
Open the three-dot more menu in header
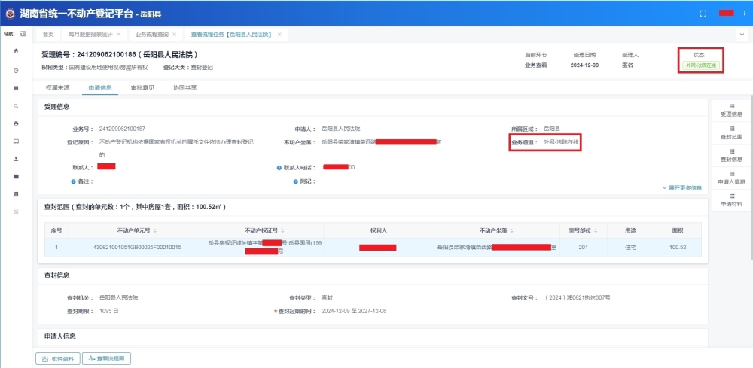point(743,13)
